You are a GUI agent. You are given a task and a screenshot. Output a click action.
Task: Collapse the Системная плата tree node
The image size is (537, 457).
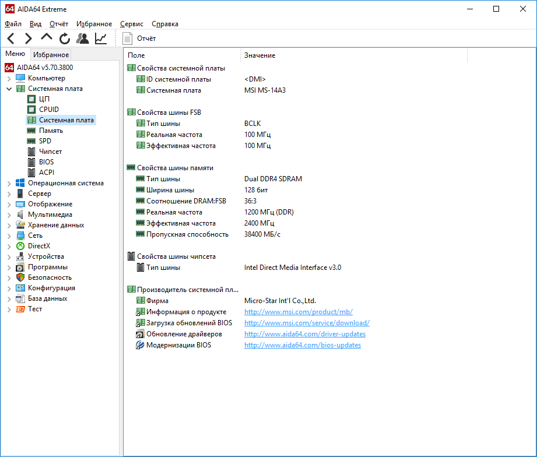[x=9, y=89]
